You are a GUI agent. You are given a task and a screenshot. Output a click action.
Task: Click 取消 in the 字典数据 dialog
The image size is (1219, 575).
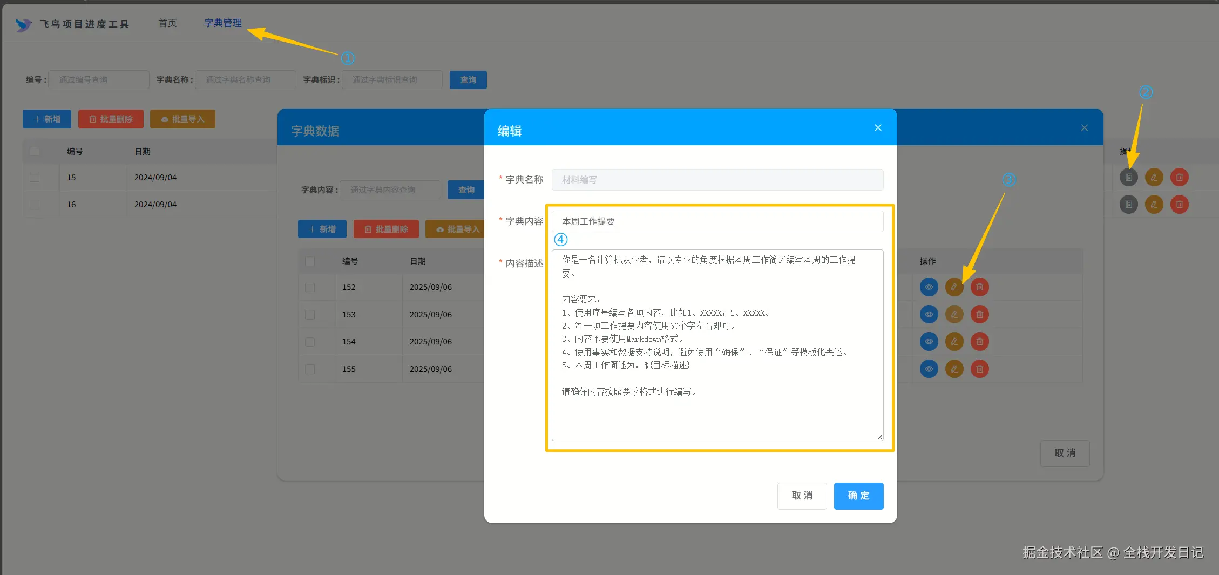(x=1065, y=453)
